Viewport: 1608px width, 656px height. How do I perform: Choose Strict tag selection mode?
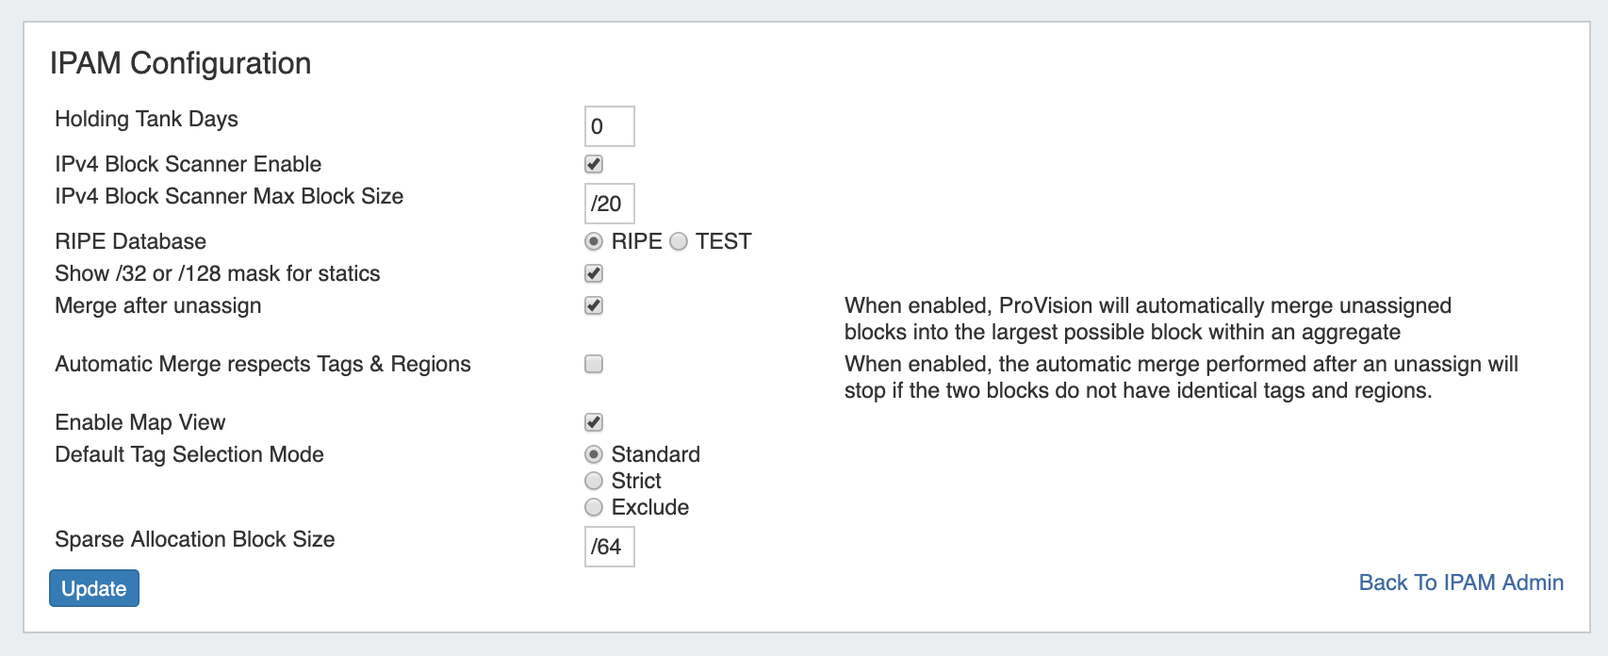(594, 481)
